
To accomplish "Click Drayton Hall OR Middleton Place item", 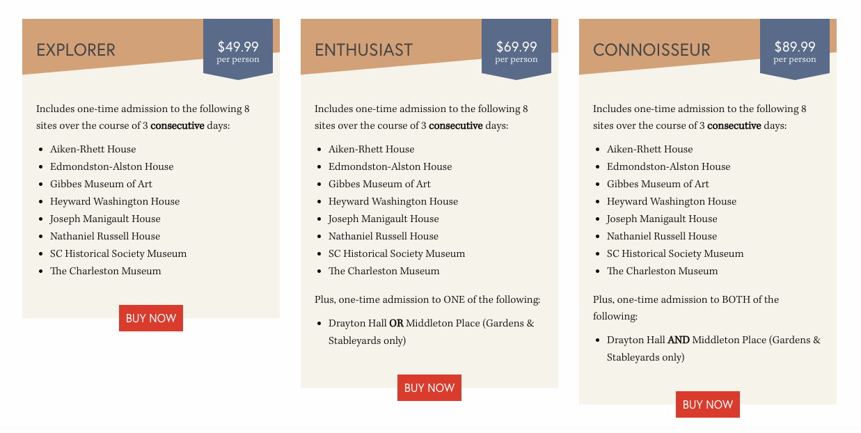I will click(432, 332).
